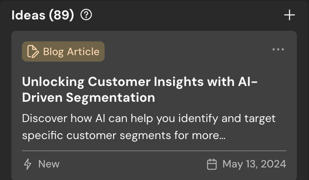The width and height of the screenshot is (309, 180).
Task: Click the Ideas column heading
Action: (x=28, y=15)
